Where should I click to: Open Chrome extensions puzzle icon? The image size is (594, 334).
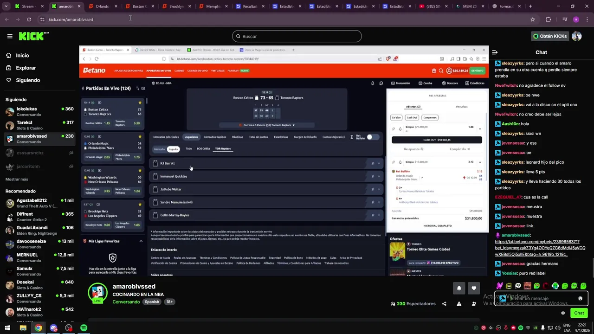click(549, 19)
